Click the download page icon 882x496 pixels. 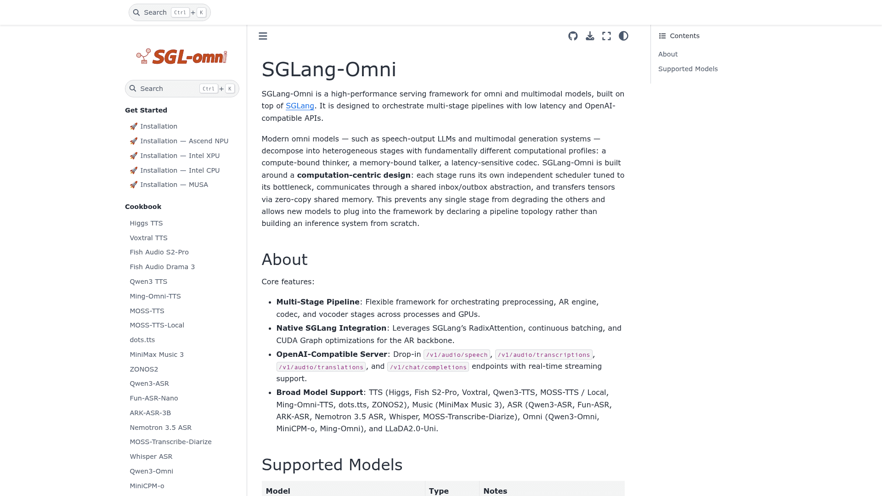(x=590, y=36)
